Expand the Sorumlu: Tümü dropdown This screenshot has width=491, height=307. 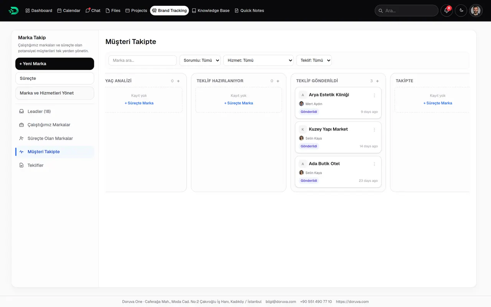(200, 60)
